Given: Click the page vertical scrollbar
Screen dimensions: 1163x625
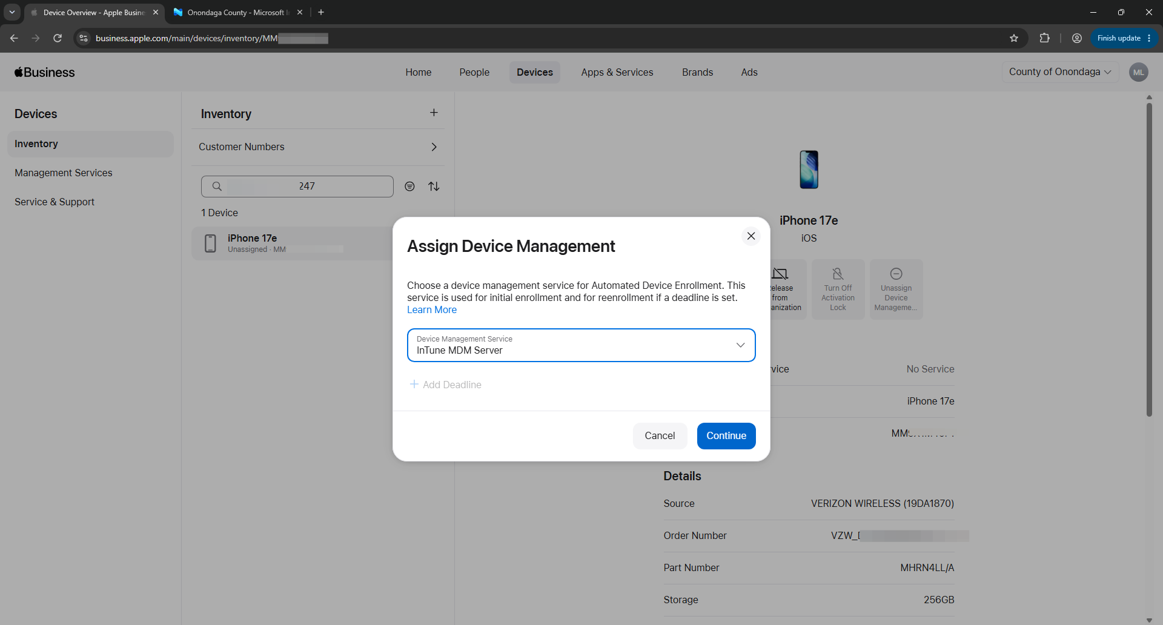Looking at the screenshot, I should coord(1149,259).
